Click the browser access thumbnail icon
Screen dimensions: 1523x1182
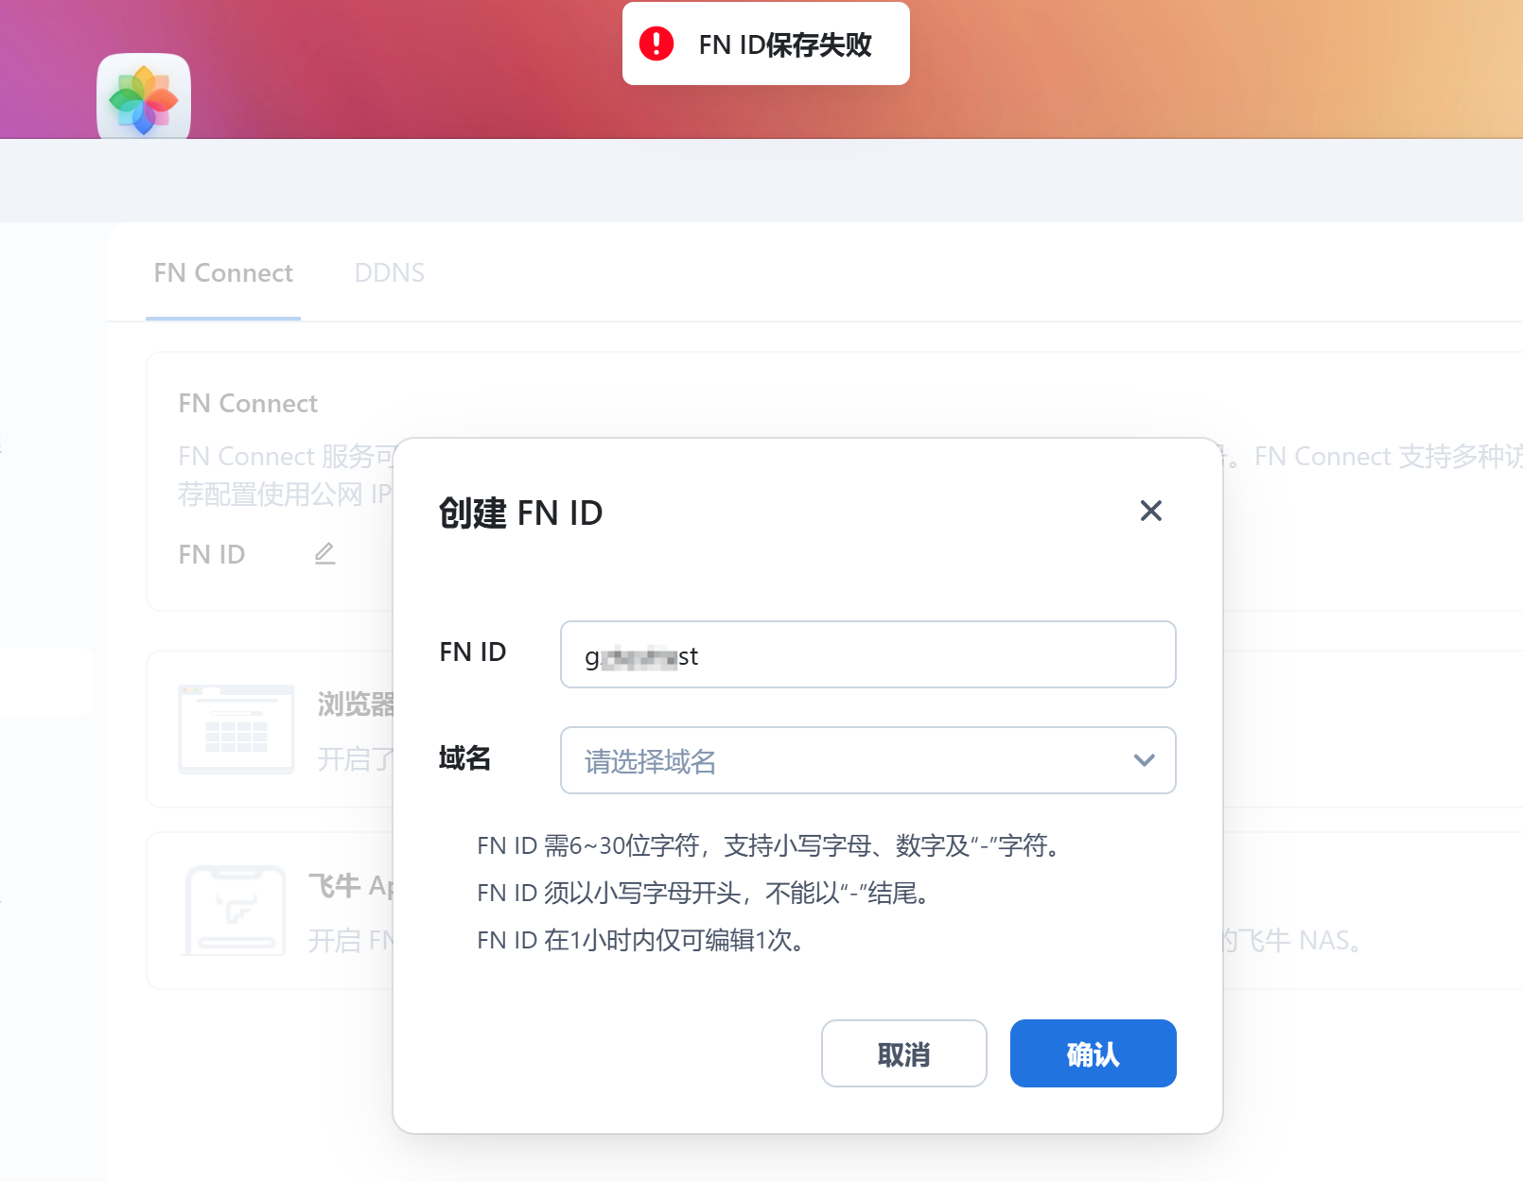(x=236, y=729)
